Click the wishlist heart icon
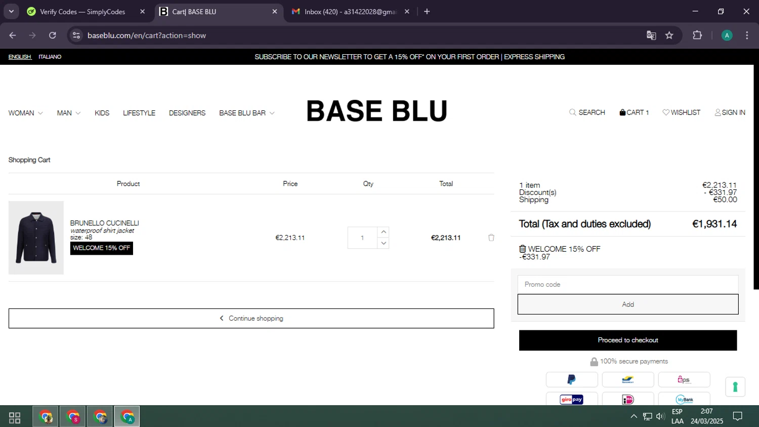The width and height of the screenshot is (759, 427). (666, 112)
